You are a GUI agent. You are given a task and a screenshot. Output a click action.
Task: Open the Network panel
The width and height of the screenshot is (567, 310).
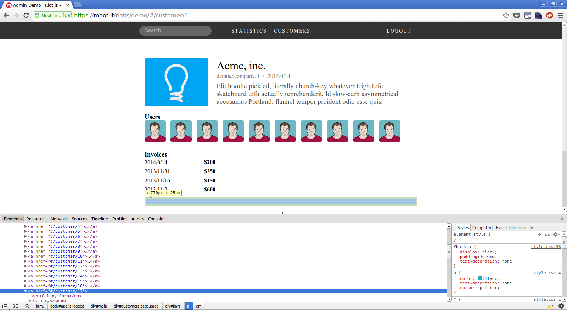(x=59, y=219)
